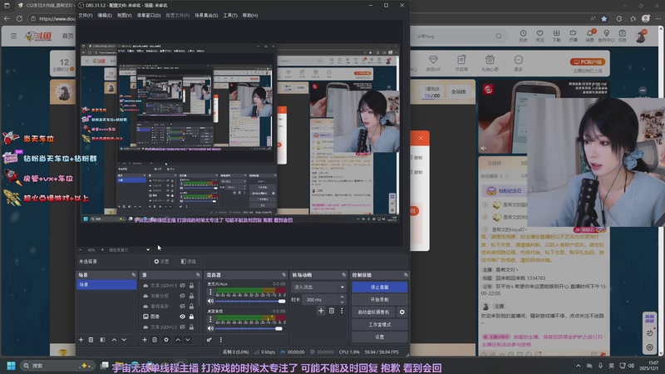Image resolution: width=665 pixels, height=374 pixels.
Task: Undock the mixer panel float icon
Action: (283, 275)
